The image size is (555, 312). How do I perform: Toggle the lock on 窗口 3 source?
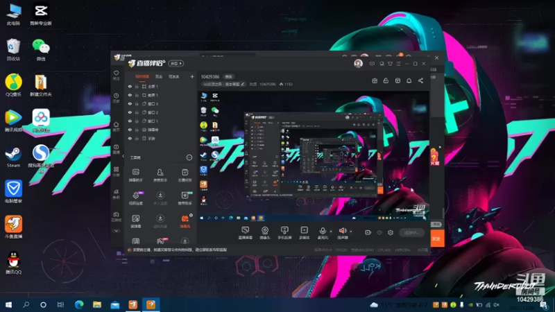pyautogui.click(x=137, y=103)
